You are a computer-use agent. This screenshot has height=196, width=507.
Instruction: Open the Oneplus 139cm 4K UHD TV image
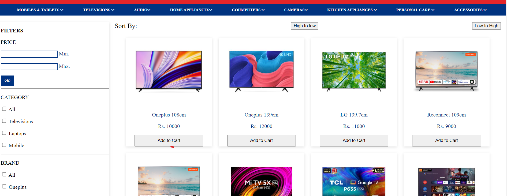(x=262, y=71)
